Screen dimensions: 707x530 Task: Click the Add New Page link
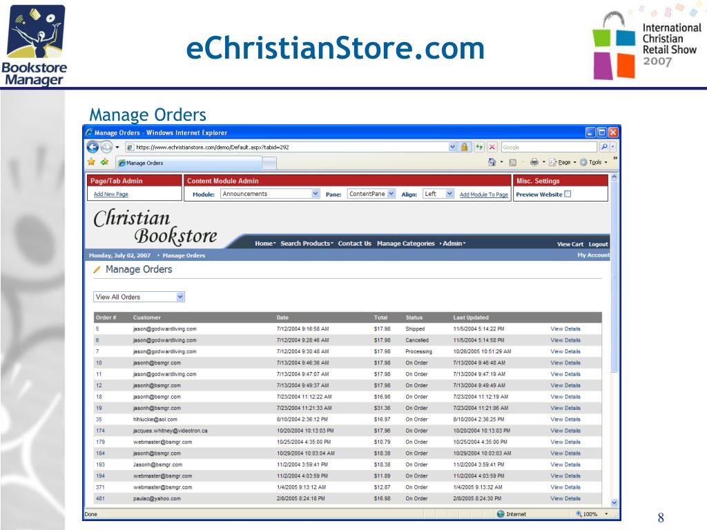coord(111,194)
